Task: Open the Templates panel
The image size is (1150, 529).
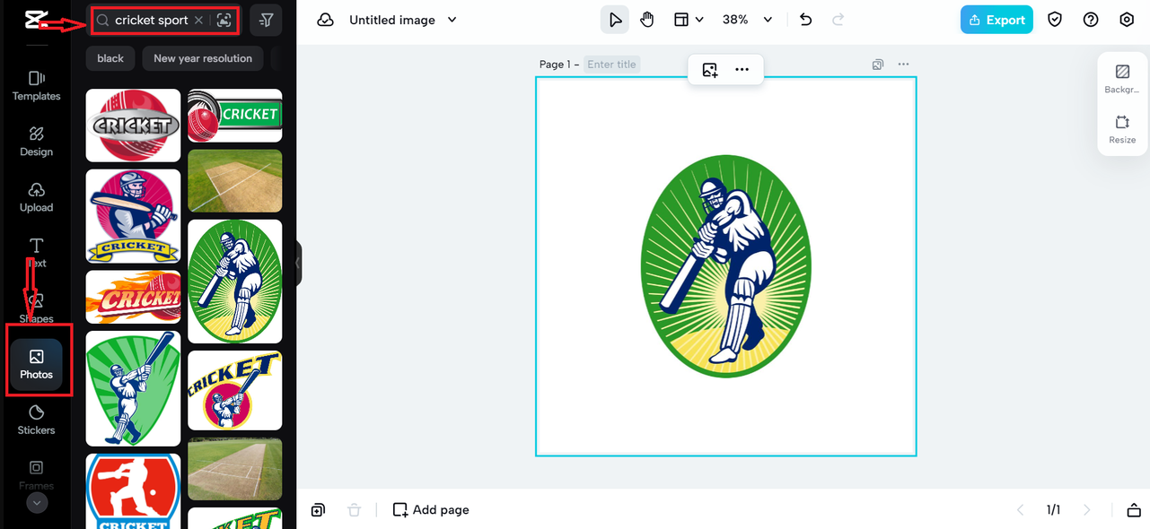Action: tap(36, 86)
